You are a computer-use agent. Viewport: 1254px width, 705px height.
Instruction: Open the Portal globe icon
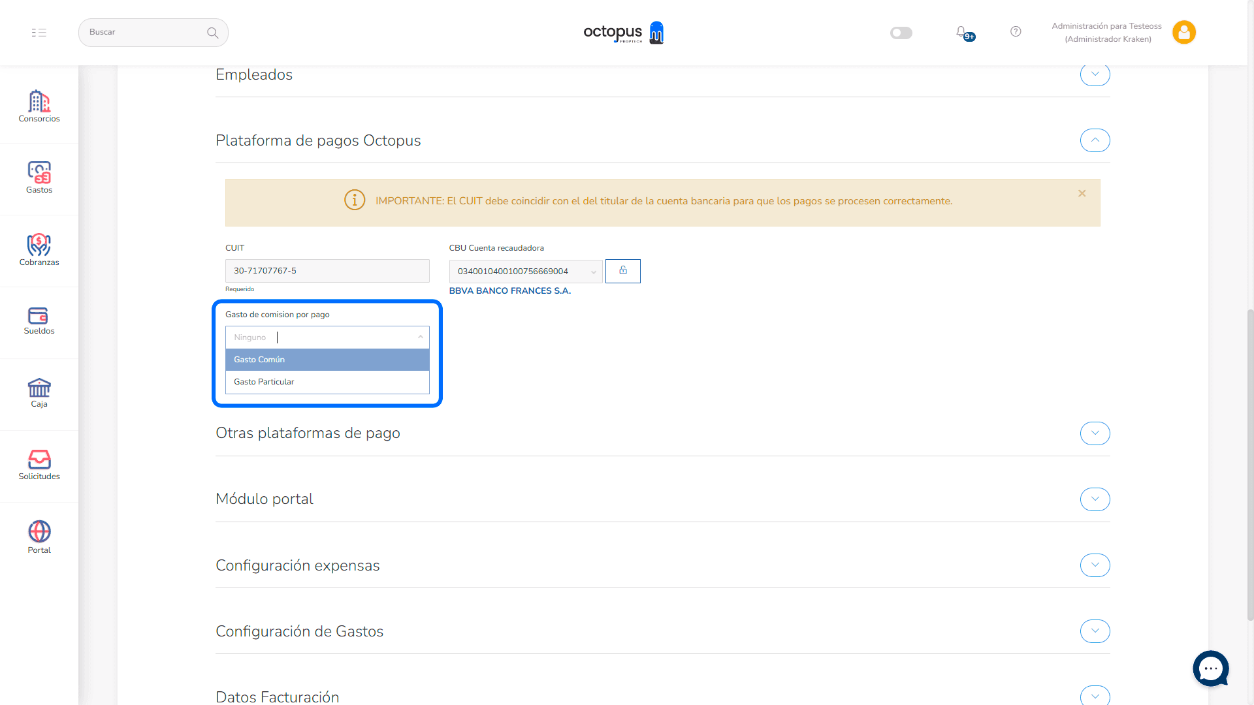(x=39, y=537)
